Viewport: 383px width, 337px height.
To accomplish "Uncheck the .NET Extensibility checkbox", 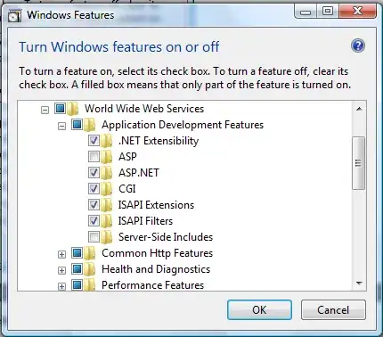I will [94, 141].
